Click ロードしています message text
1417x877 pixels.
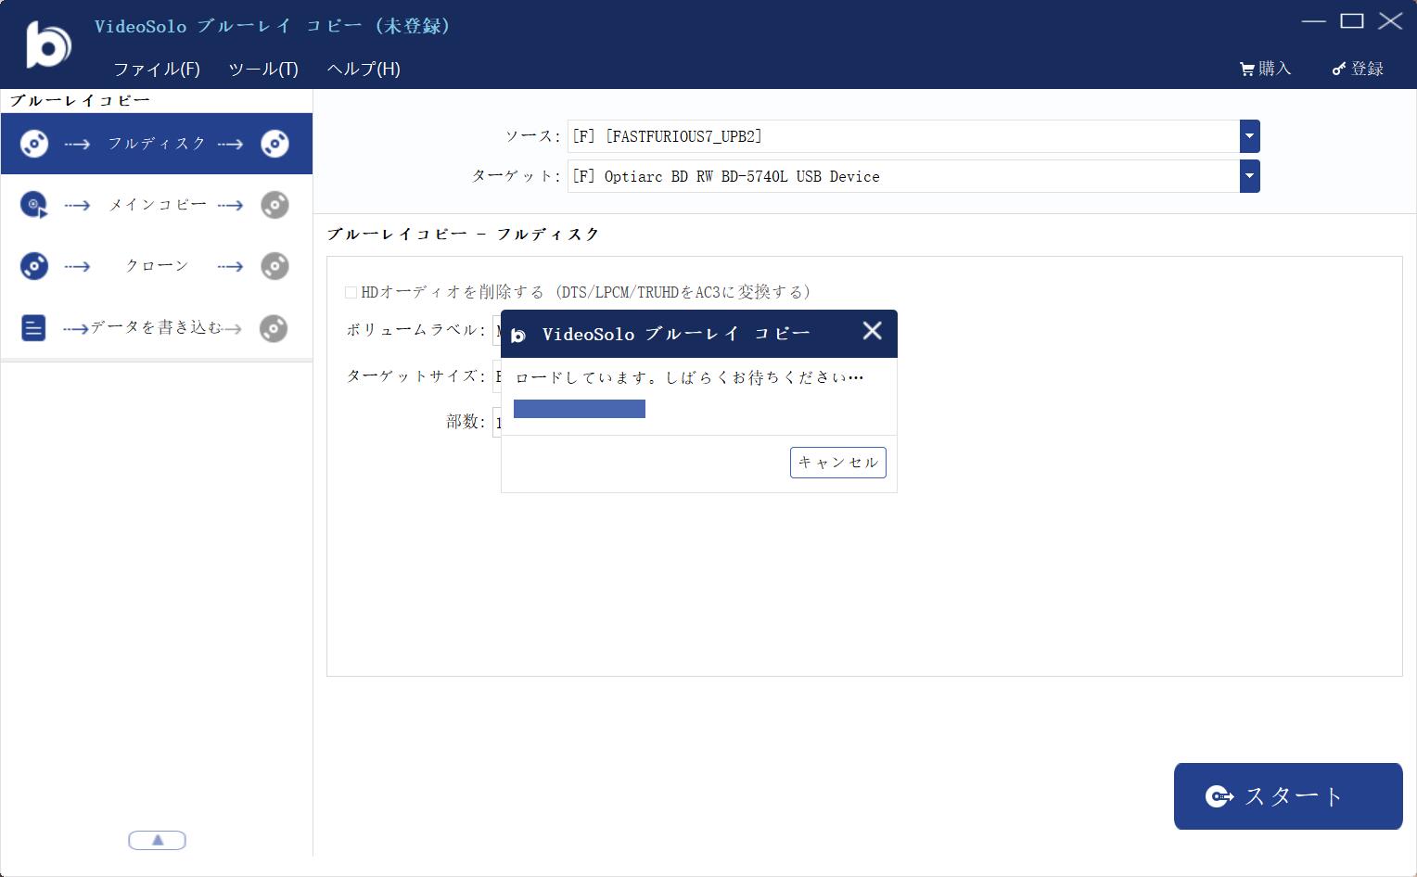point(689,378)
